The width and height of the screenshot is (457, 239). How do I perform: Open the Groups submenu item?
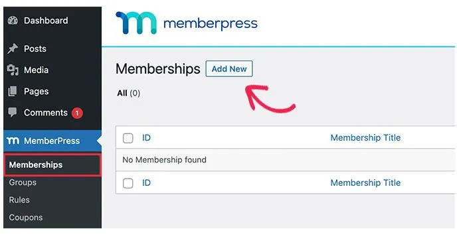(x=23, y=183)
